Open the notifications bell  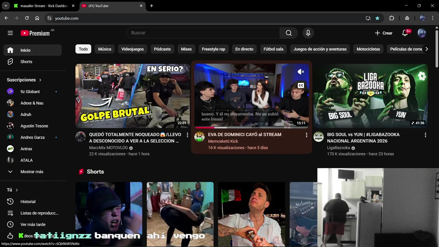pyautogui.click(x=405, y=33)
